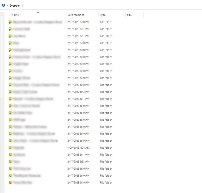Select the Dropbox breadcrumb in the address bar
The width and height of the screenshot is (202, 193).
click(15, 6)
